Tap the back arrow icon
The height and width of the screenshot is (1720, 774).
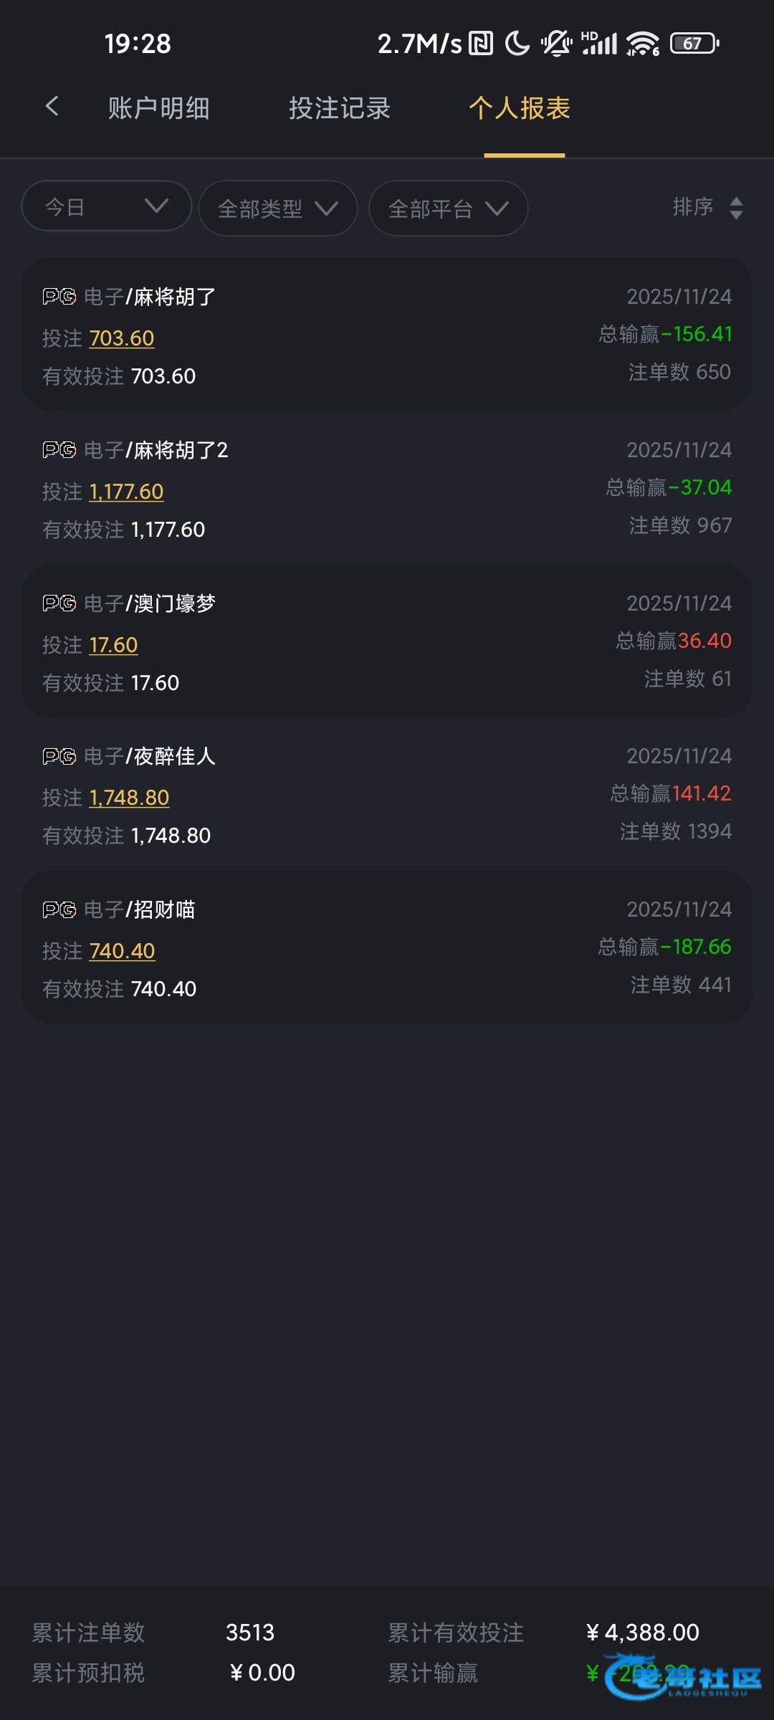(52, 107)
